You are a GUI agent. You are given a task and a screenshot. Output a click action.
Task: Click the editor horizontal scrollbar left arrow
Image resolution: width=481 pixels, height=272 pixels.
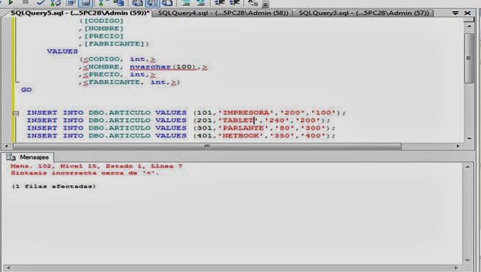[7, 146]
